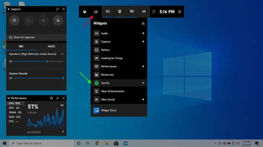Open File Explorer from taskbar
263x147 pixels.
(x=107, y=143)
